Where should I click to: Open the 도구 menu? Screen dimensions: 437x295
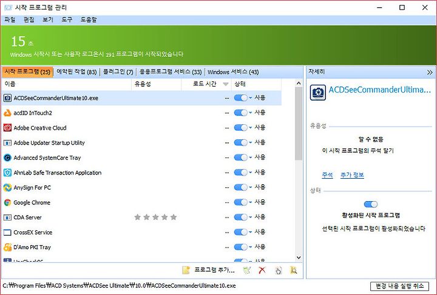(x=67, y=20)
